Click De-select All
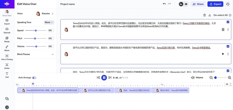This screenshot has width=233, height=110. point(222,15)
